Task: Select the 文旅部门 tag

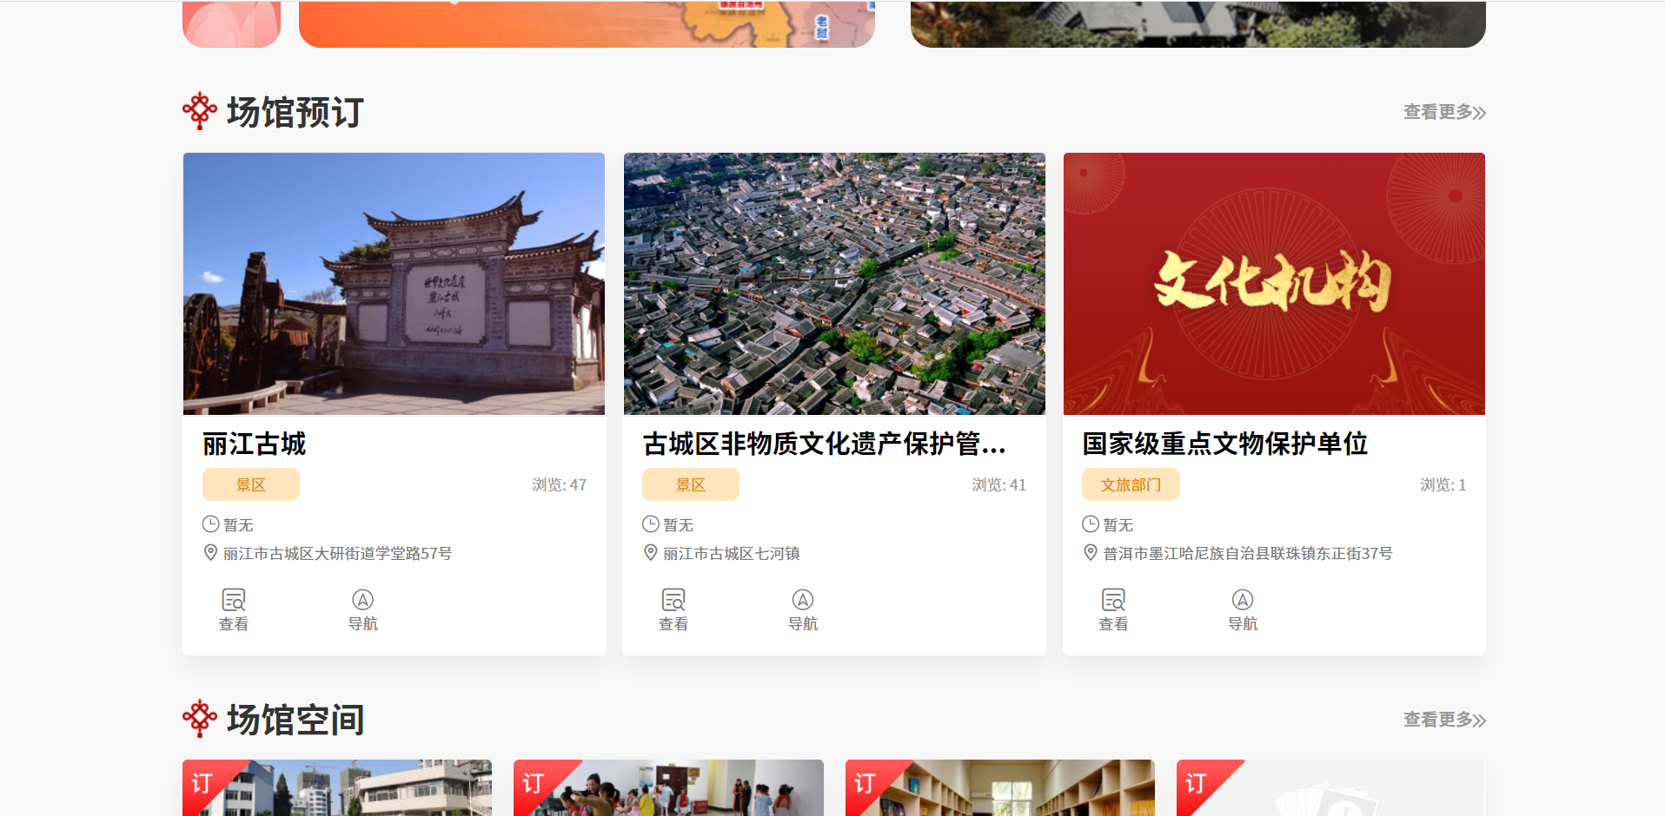Action: (1131, 484)
